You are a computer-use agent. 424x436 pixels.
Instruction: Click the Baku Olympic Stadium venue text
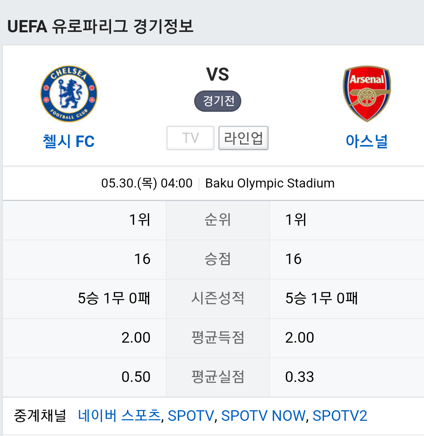pyautogui.click(x=270, y=183)
